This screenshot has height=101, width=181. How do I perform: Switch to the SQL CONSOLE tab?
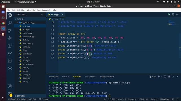[90, 77]
